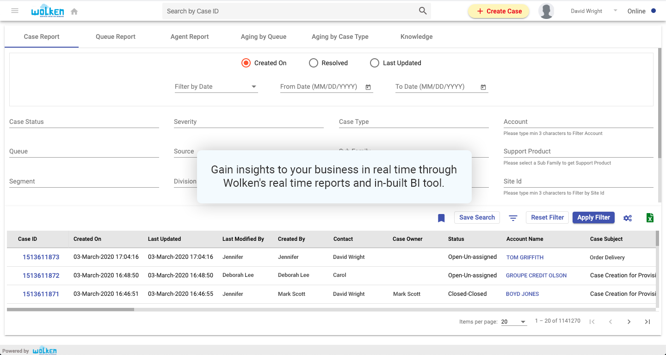Open the column settings gears icon
Viewport: 666px width, 355px height.
point(628,218)
